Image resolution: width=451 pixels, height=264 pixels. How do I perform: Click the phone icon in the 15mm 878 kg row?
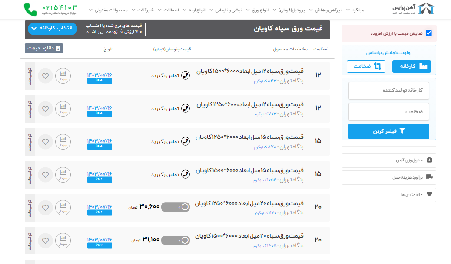point(186,141)
